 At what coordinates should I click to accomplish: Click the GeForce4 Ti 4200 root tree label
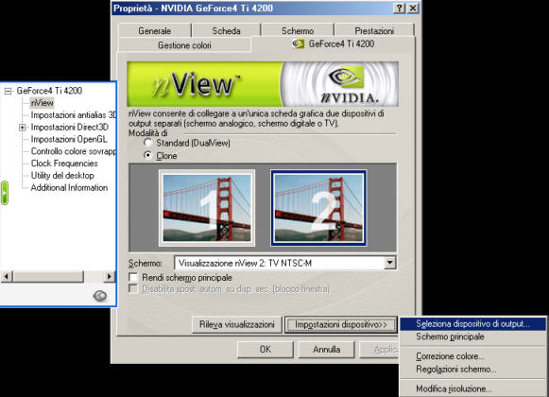tap(49, 91)
